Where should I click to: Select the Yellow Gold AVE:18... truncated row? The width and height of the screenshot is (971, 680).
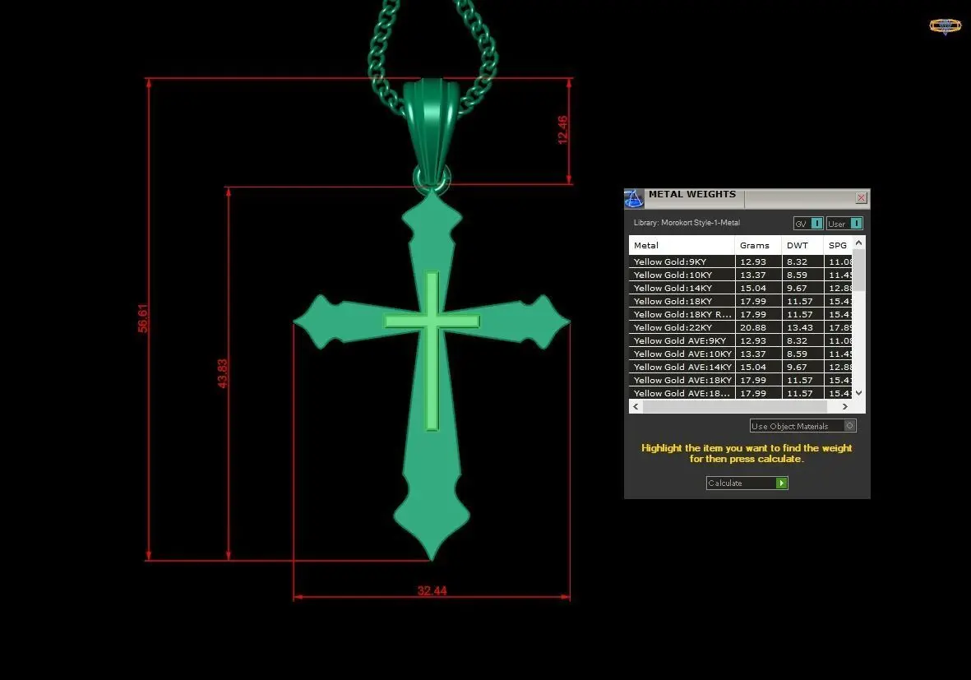741,393
